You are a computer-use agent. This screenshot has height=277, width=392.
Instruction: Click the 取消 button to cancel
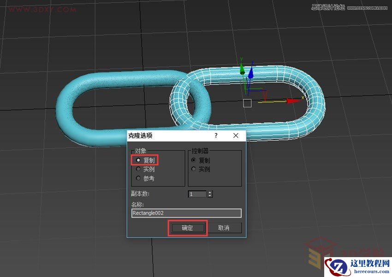(224, 228)
